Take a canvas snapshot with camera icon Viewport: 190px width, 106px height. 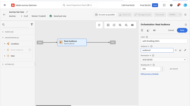click(132, 25)
